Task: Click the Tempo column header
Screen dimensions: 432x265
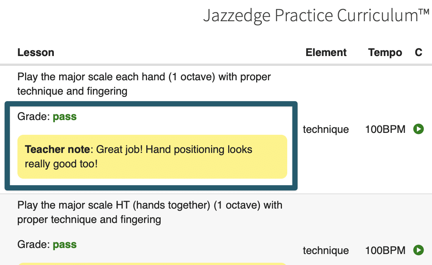Action: [x=385, y=52]
